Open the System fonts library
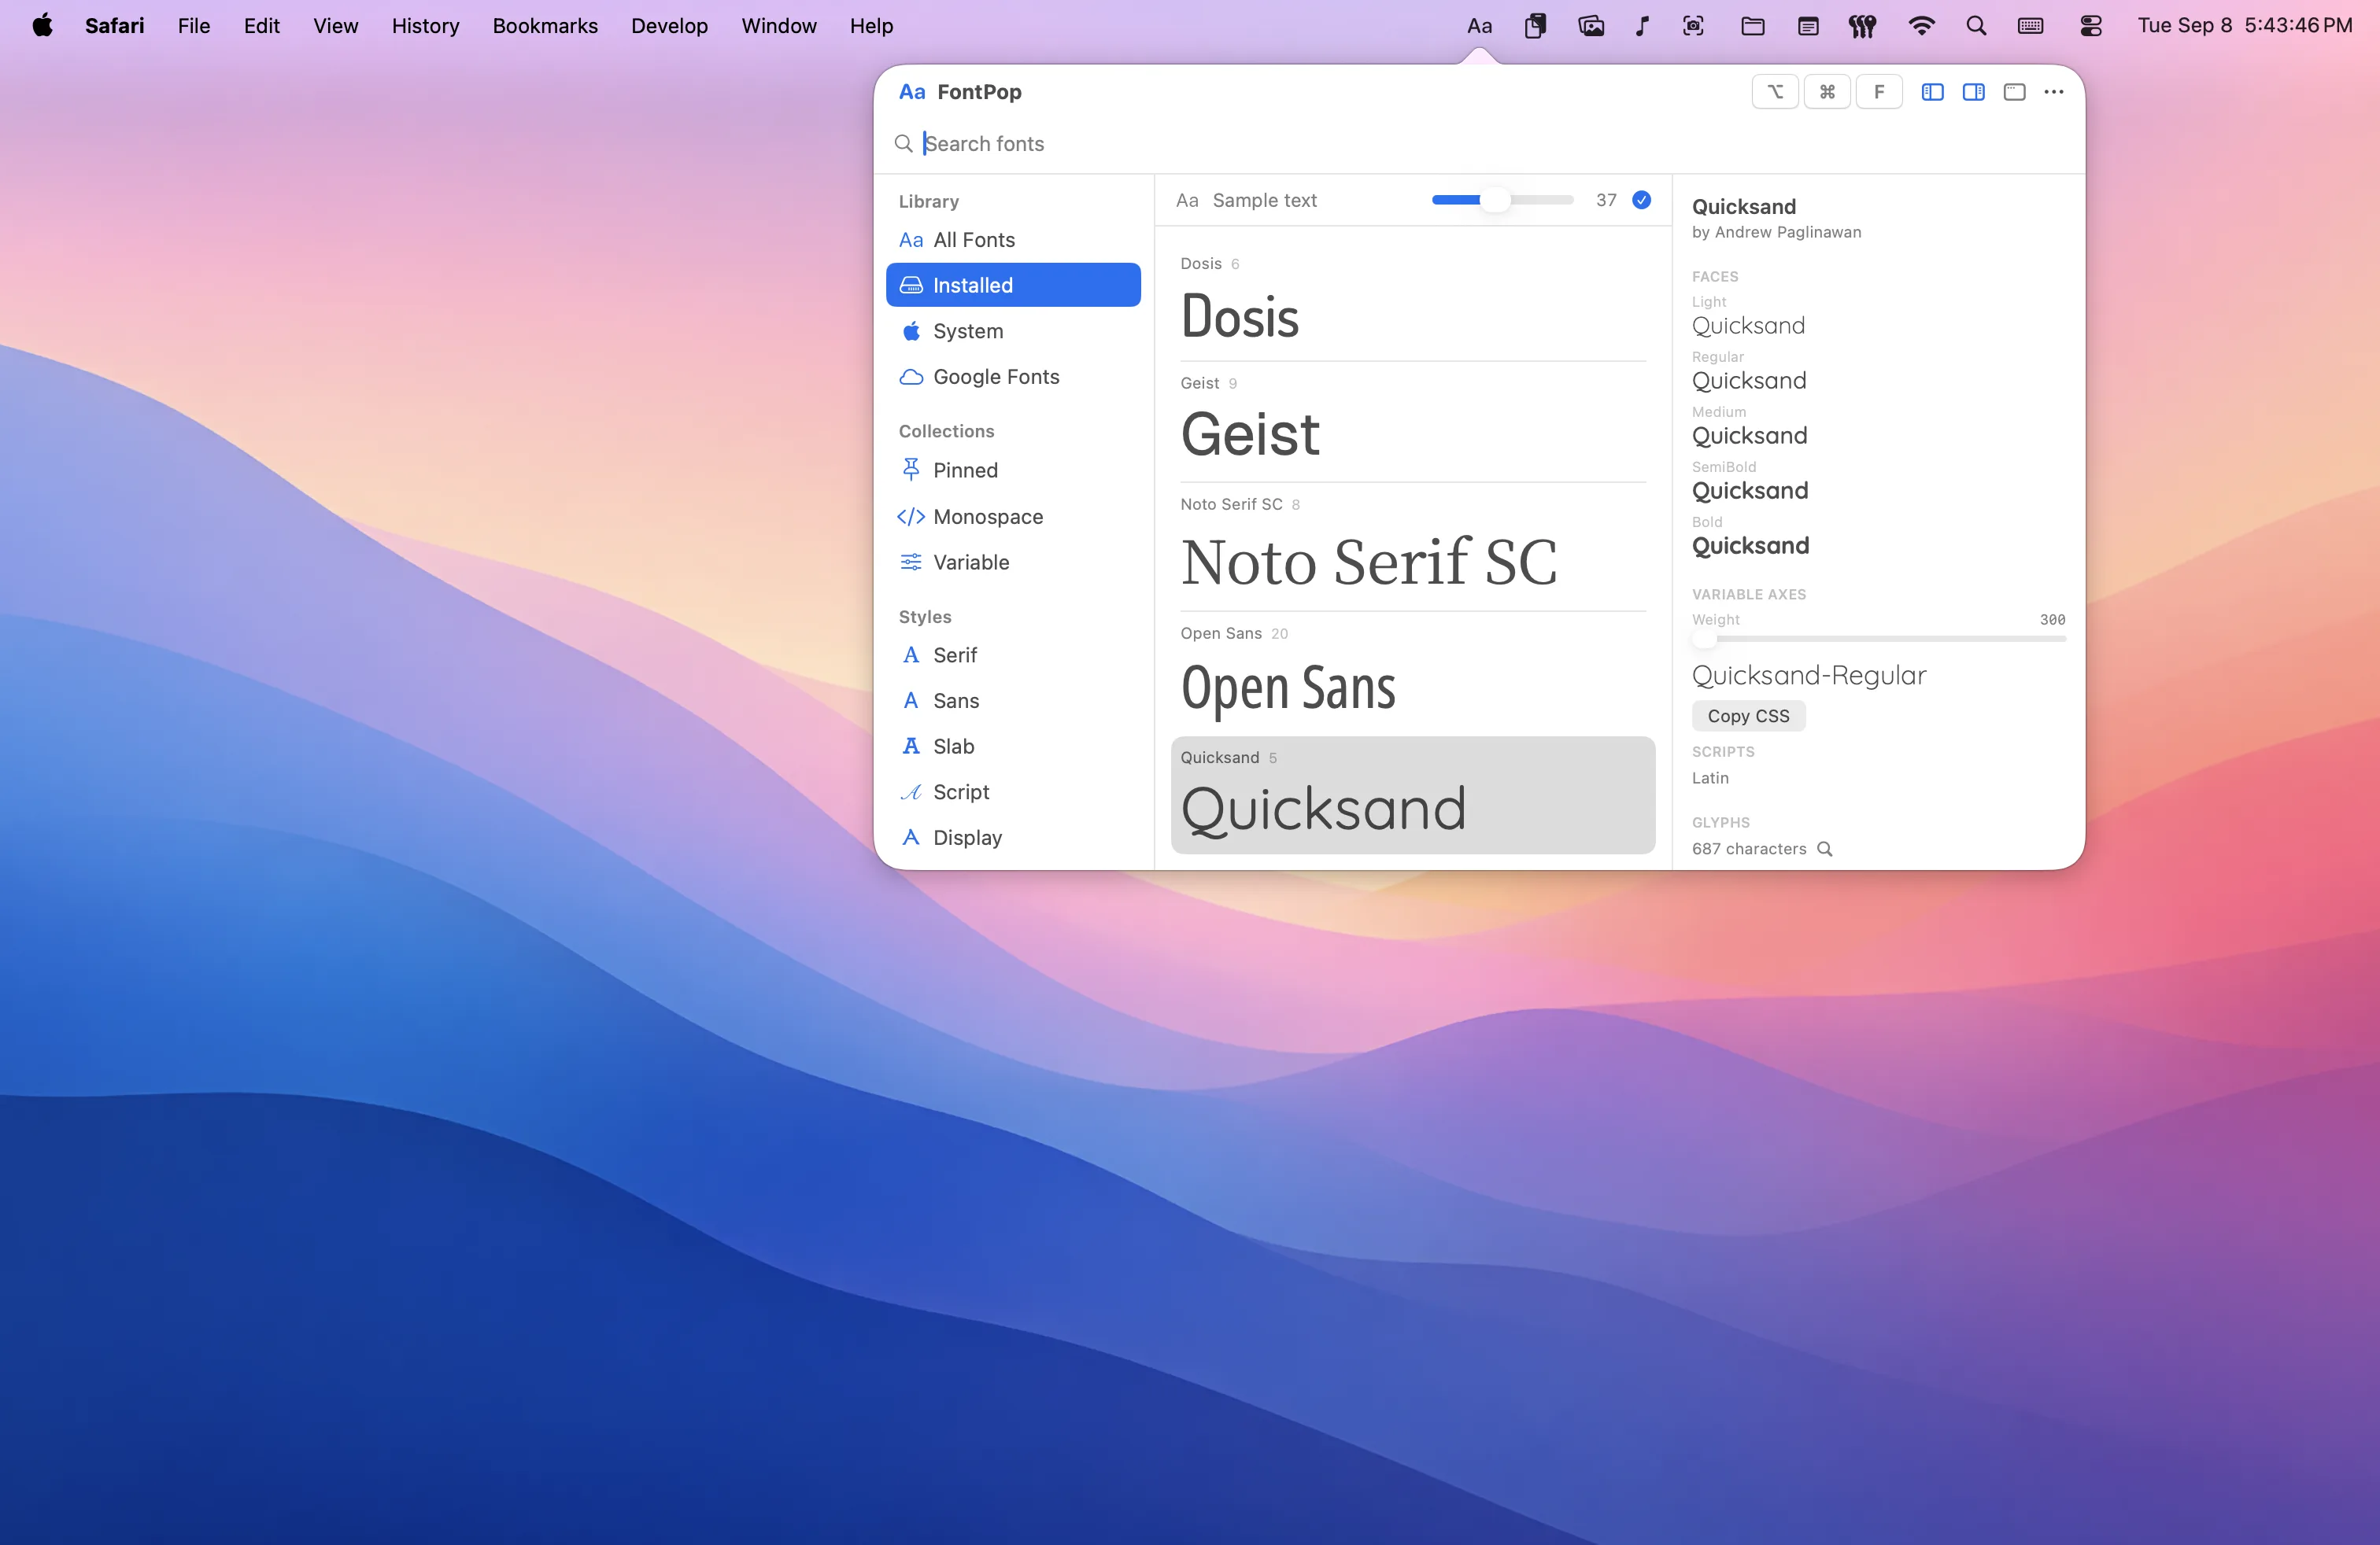 1013,330
